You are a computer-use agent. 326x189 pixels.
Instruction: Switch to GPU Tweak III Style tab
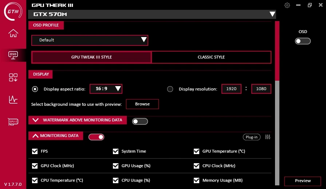pyautogui.click(x=91, y=57)
